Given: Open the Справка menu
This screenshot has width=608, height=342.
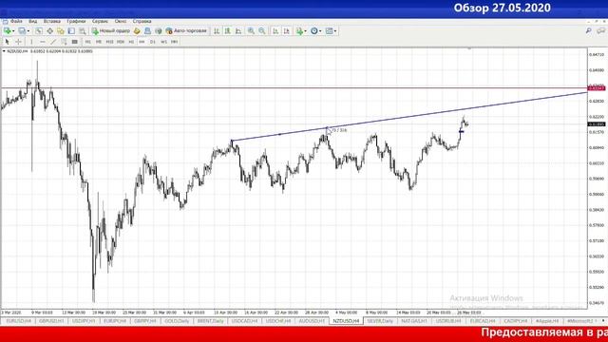Looking at the screenshot, I should point(142,21).
